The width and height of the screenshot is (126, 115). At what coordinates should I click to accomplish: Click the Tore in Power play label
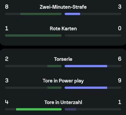point(63,81)
